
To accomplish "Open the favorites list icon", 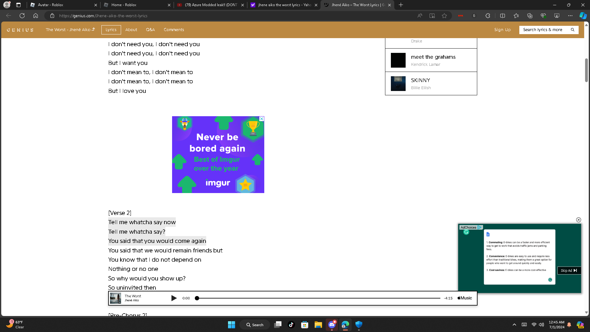I will click(x=516, y=16).
